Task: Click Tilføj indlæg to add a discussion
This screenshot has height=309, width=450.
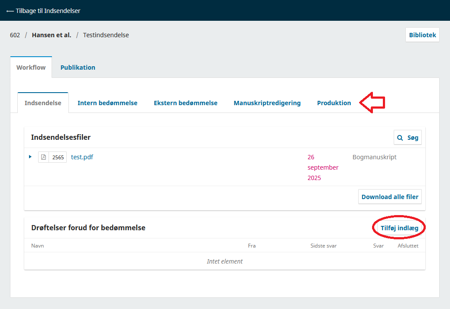Action: [399, 228]
